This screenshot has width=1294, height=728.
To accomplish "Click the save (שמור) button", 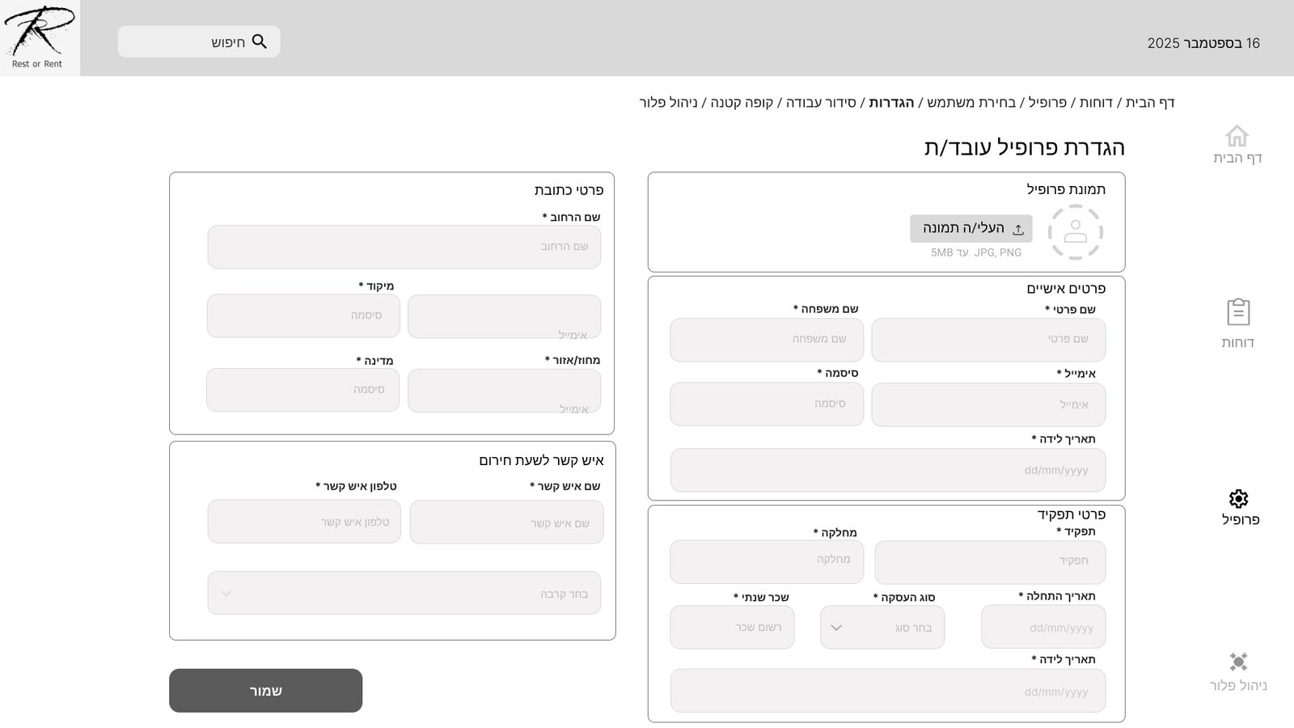I will click(265, 691).
